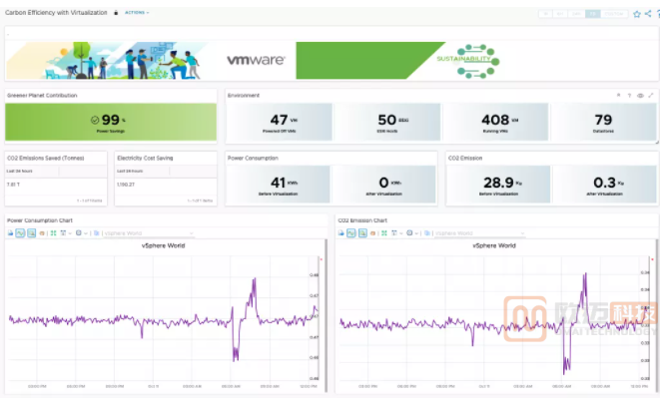The image size is (661, 398).
Task: Click the 79 Datastores tile
Action: [604, 122]
